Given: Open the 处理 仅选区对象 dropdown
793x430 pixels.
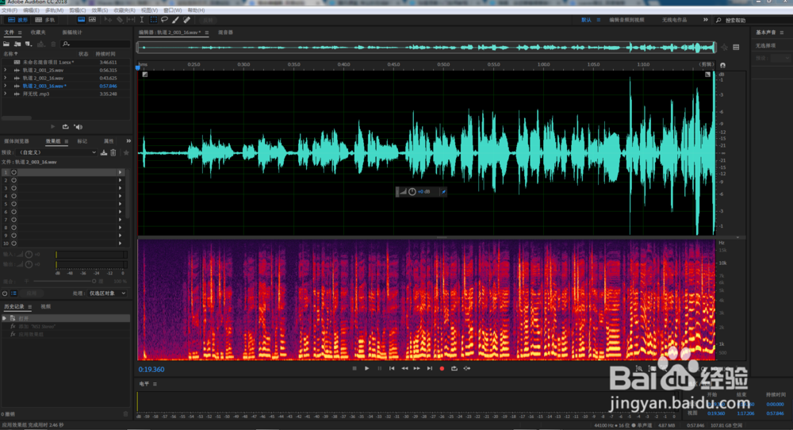Looking at the screenshot, I should 108,294.
